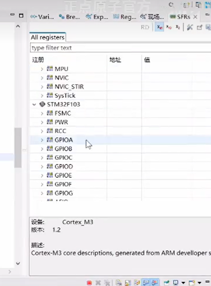211x286 pixels.
Task: Select the GPIOC row
Action: 120,158
